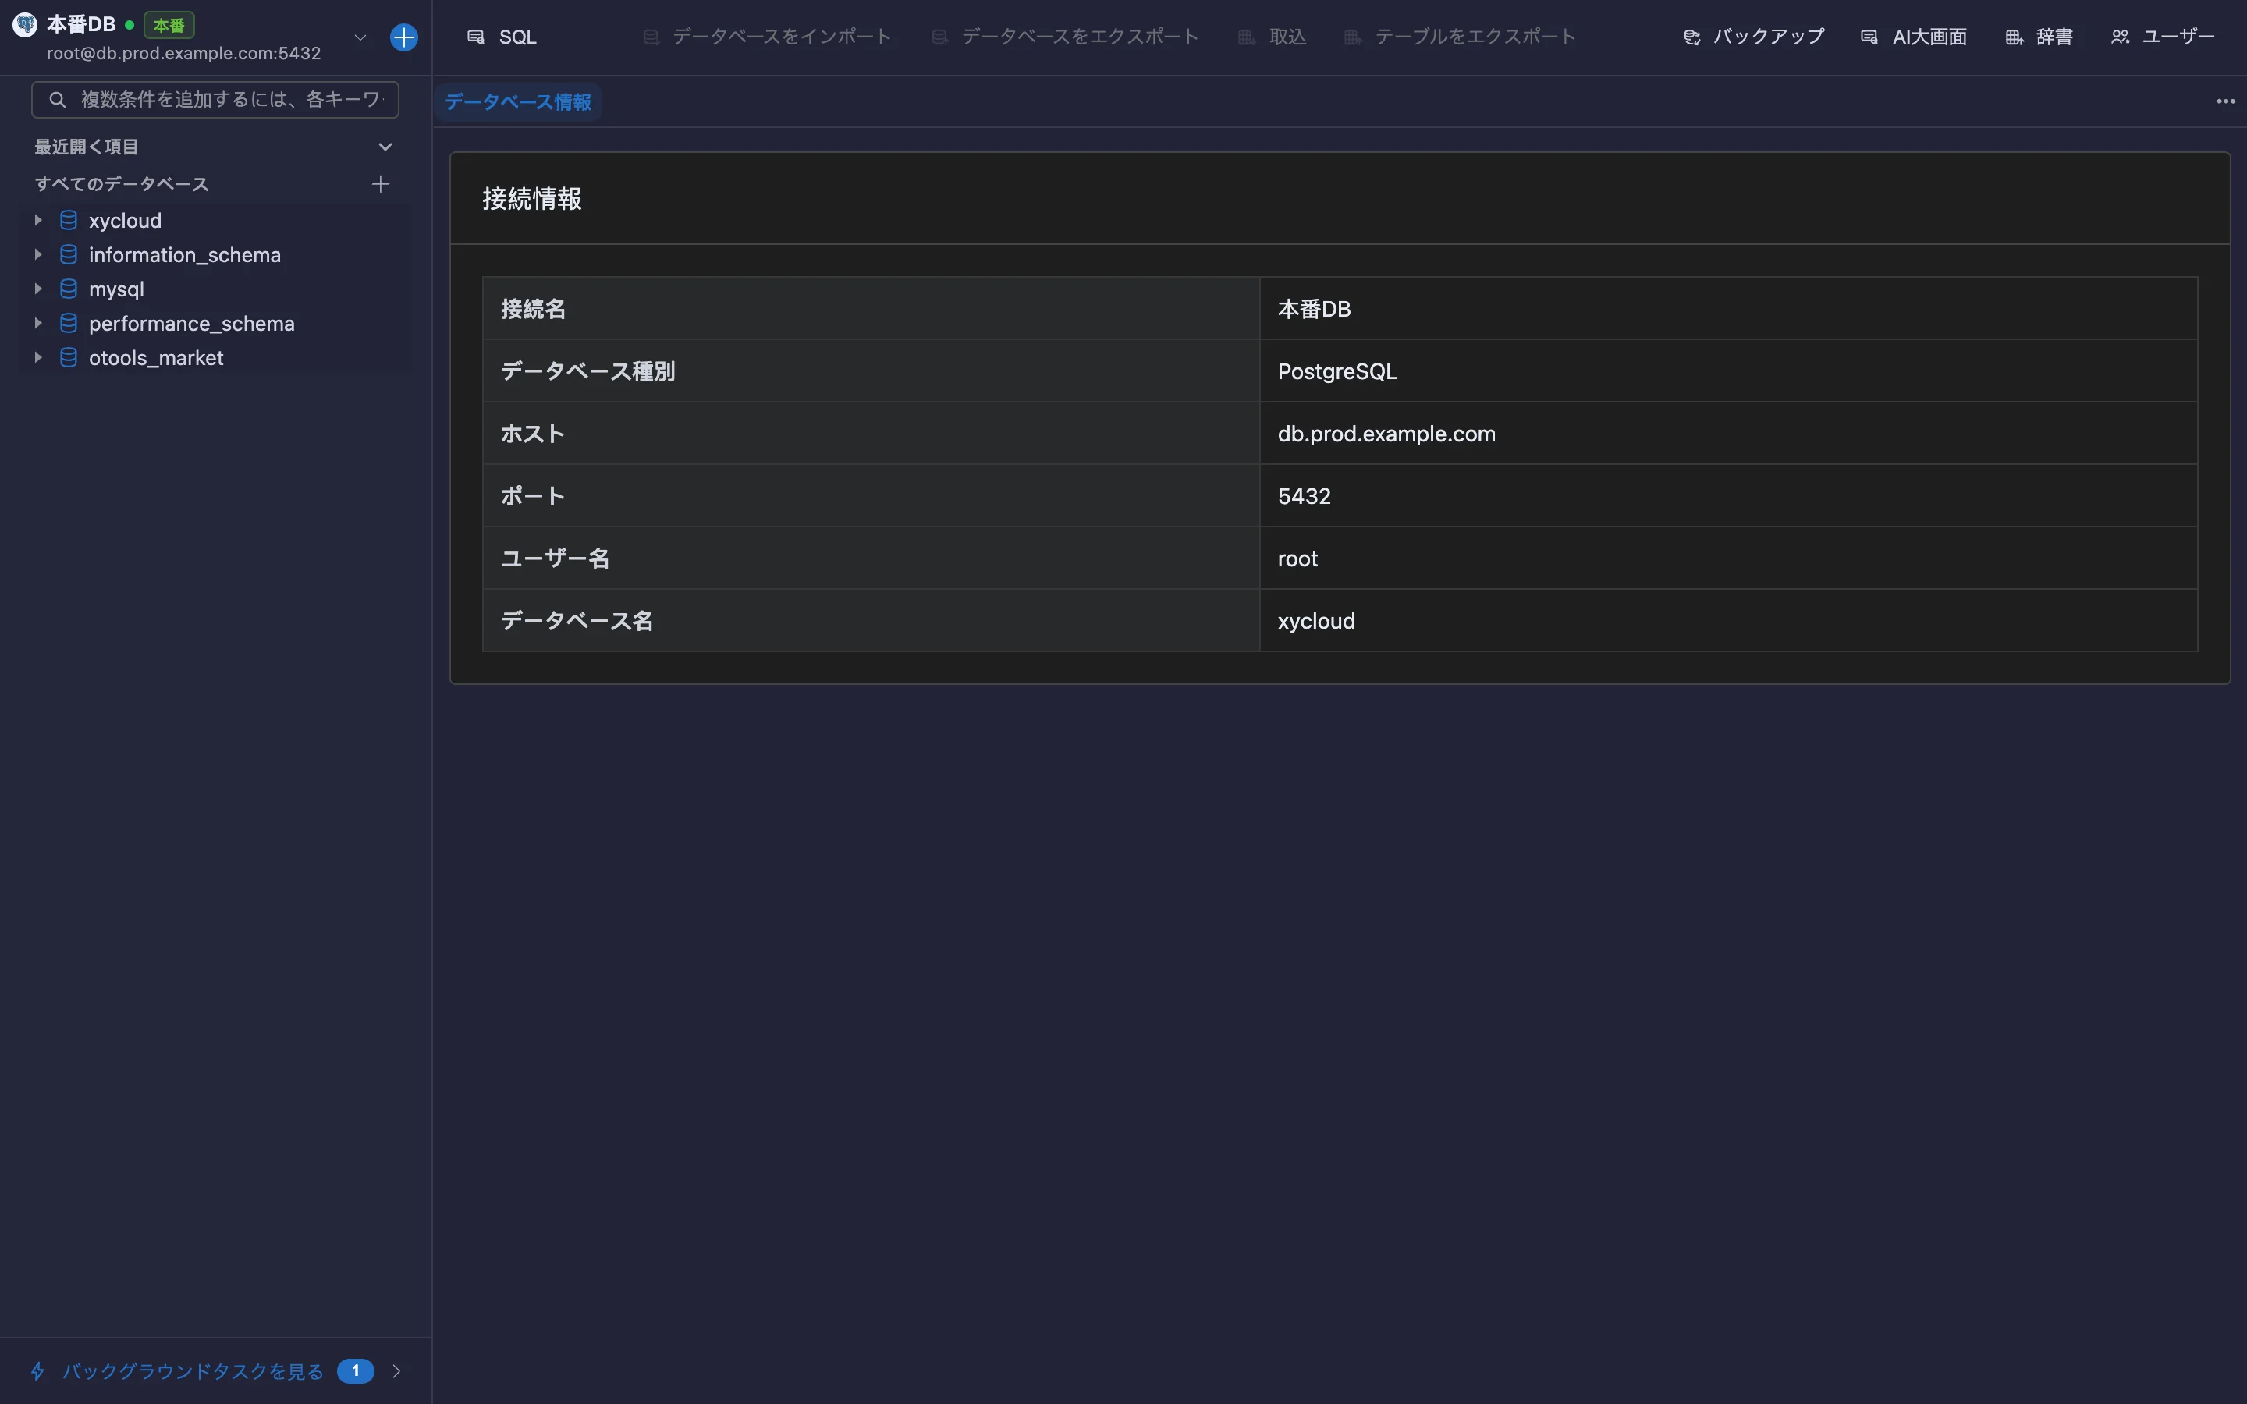Select information_schema in the tree
The image size is (2247, 1404).
coord(185,255)
